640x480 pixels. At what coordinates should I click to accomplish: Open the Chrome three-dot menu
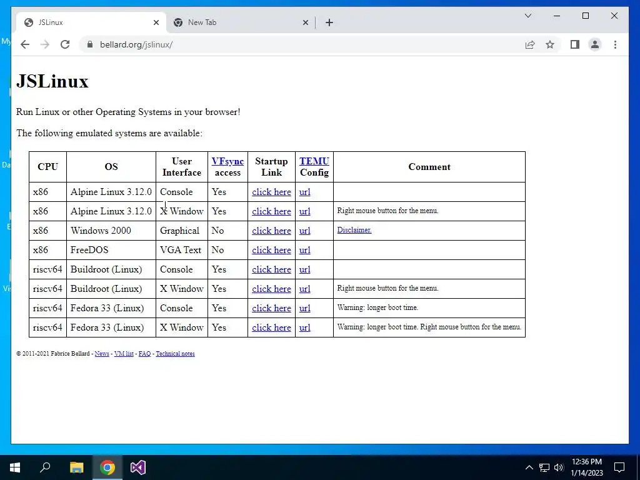615,44
